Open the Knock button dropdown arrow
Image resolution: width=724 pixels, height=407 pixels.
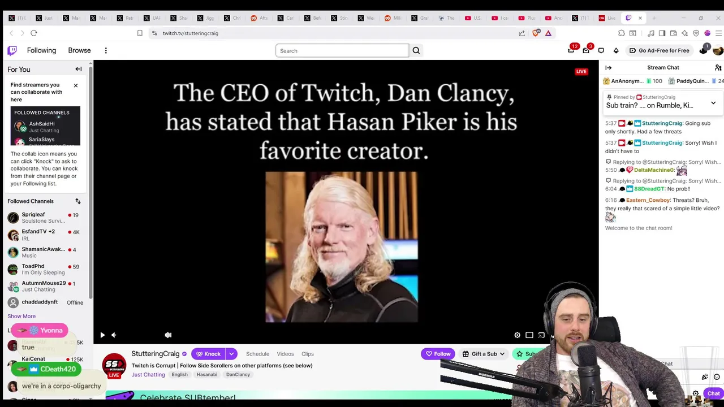point(231,354)
